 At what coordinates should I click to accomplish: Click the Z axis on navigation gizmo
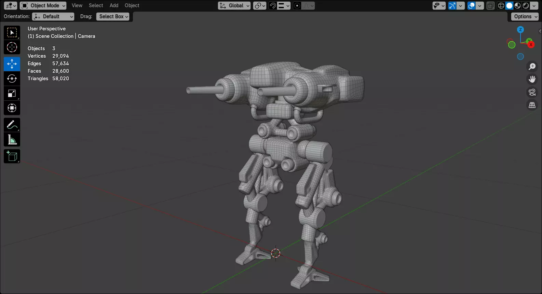(x=520, y=30)
